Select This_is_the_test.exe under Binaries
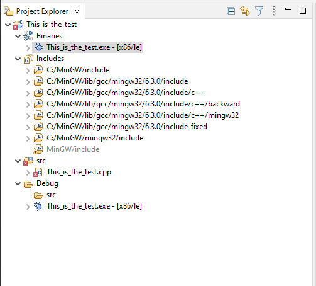 [94, 47]
